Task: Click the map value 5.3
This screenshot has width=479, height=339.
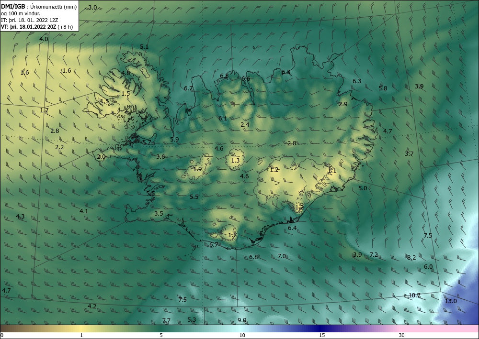Action: click(192, 319)
